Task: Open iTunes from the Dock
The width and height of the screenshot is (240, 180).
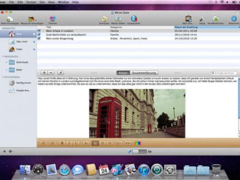Action: click(x=143, y=170)
